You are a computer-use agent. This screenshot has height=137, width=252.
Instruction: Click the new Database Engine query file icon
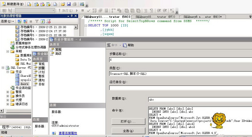coord(29,4)
